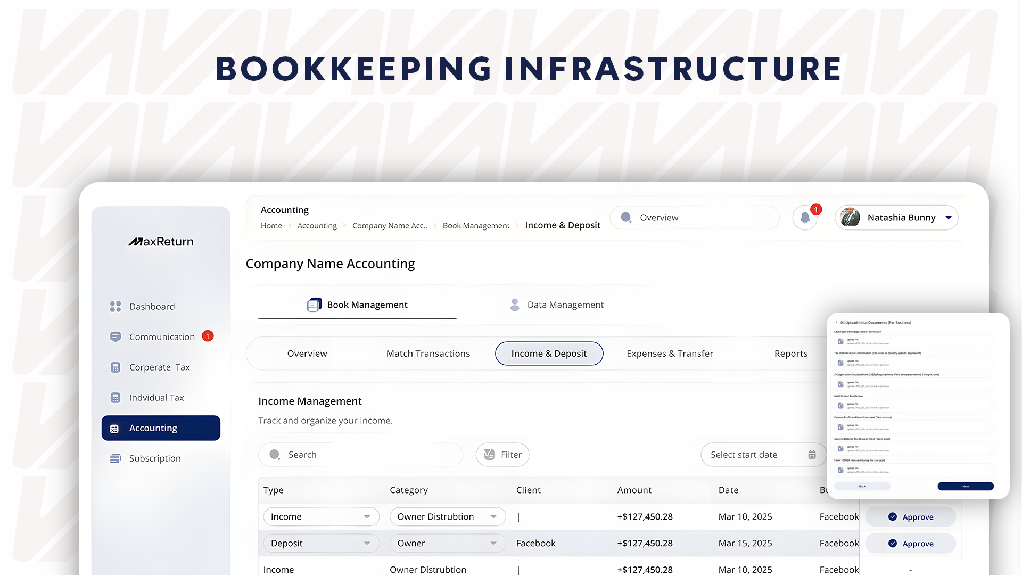Click the Corperate Tax calculator icon
1022x575 pixels.
tap(116, 367)
